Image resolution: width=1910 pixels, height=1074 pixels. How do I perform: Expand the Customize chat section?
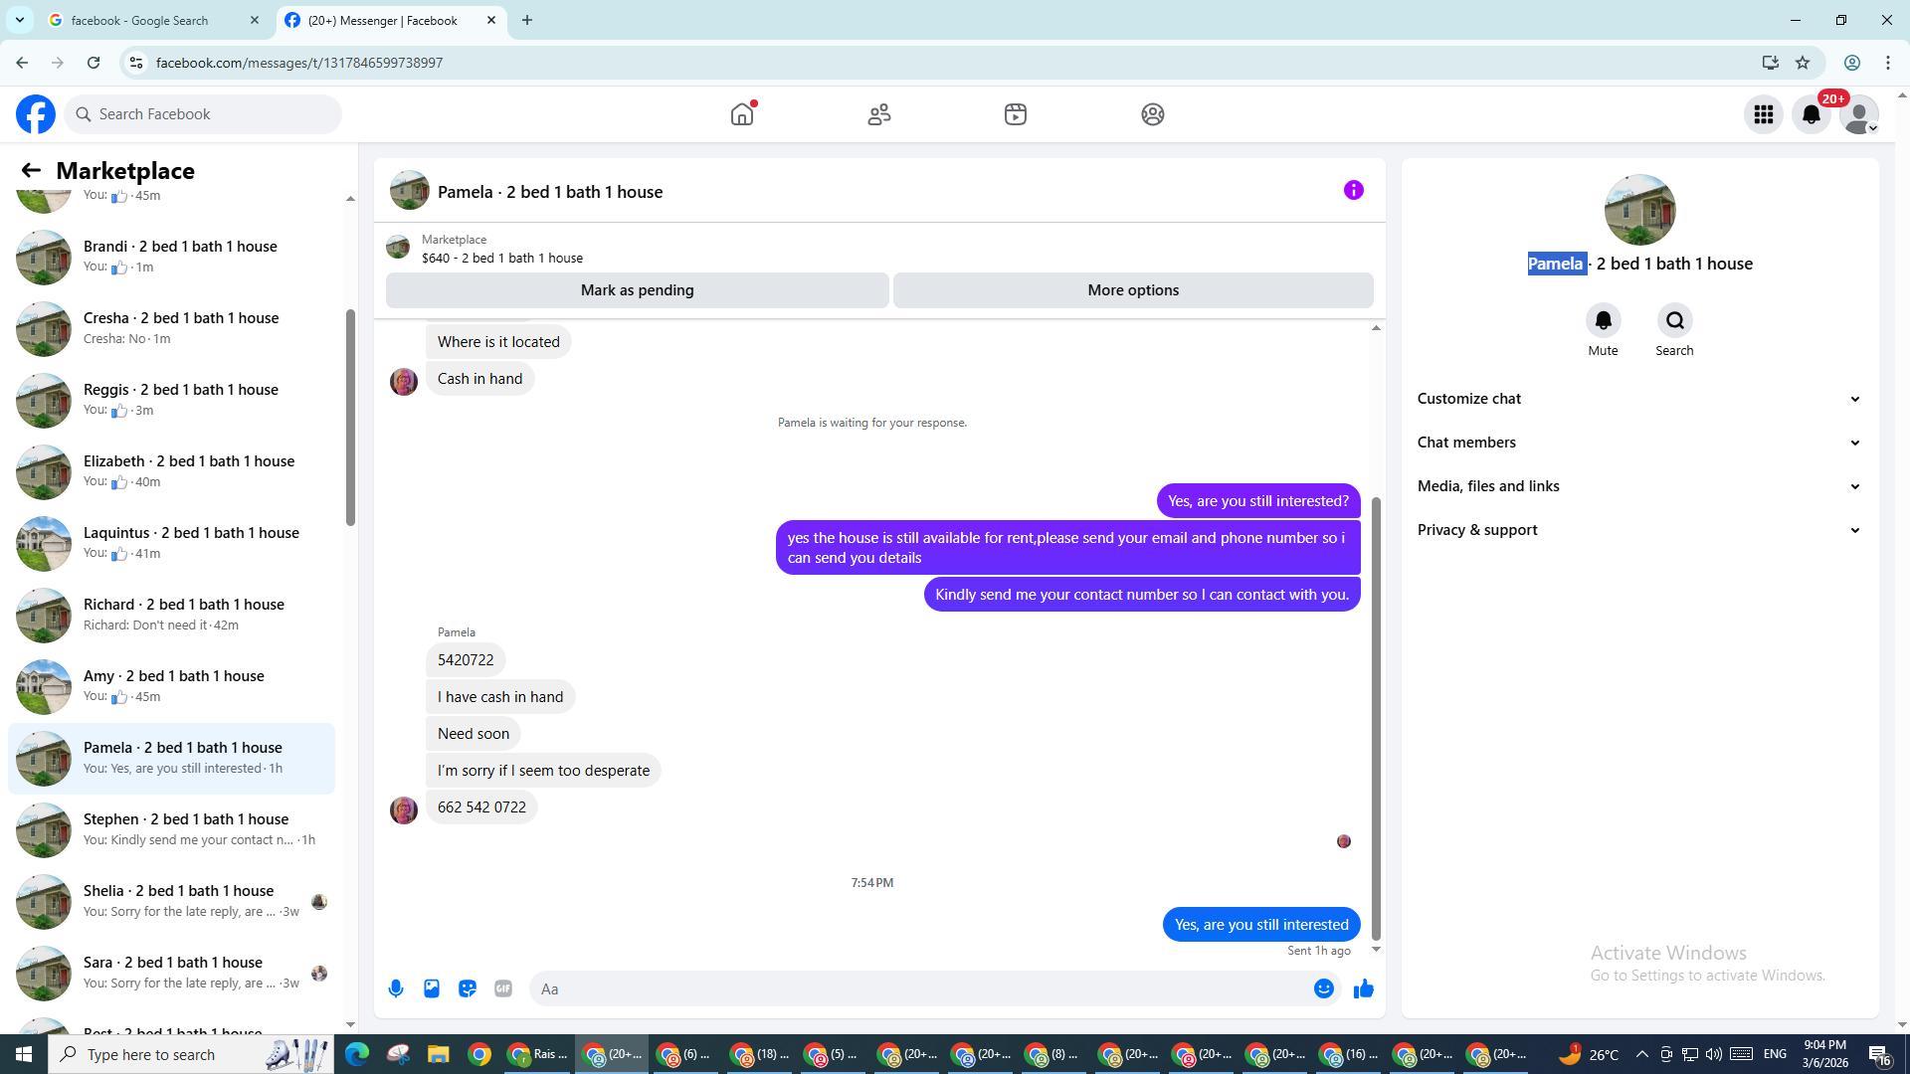pos(1638,399)
